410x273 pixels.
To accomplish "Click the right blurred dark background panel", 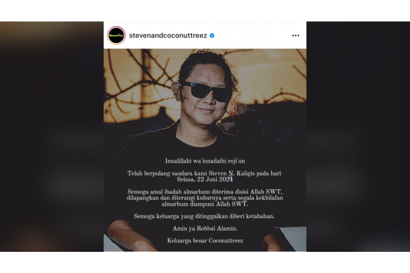I will pyautogui.click(x=358, y=136).
